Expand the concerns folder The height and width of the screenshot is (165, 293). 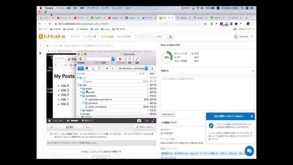coord(83,103)
